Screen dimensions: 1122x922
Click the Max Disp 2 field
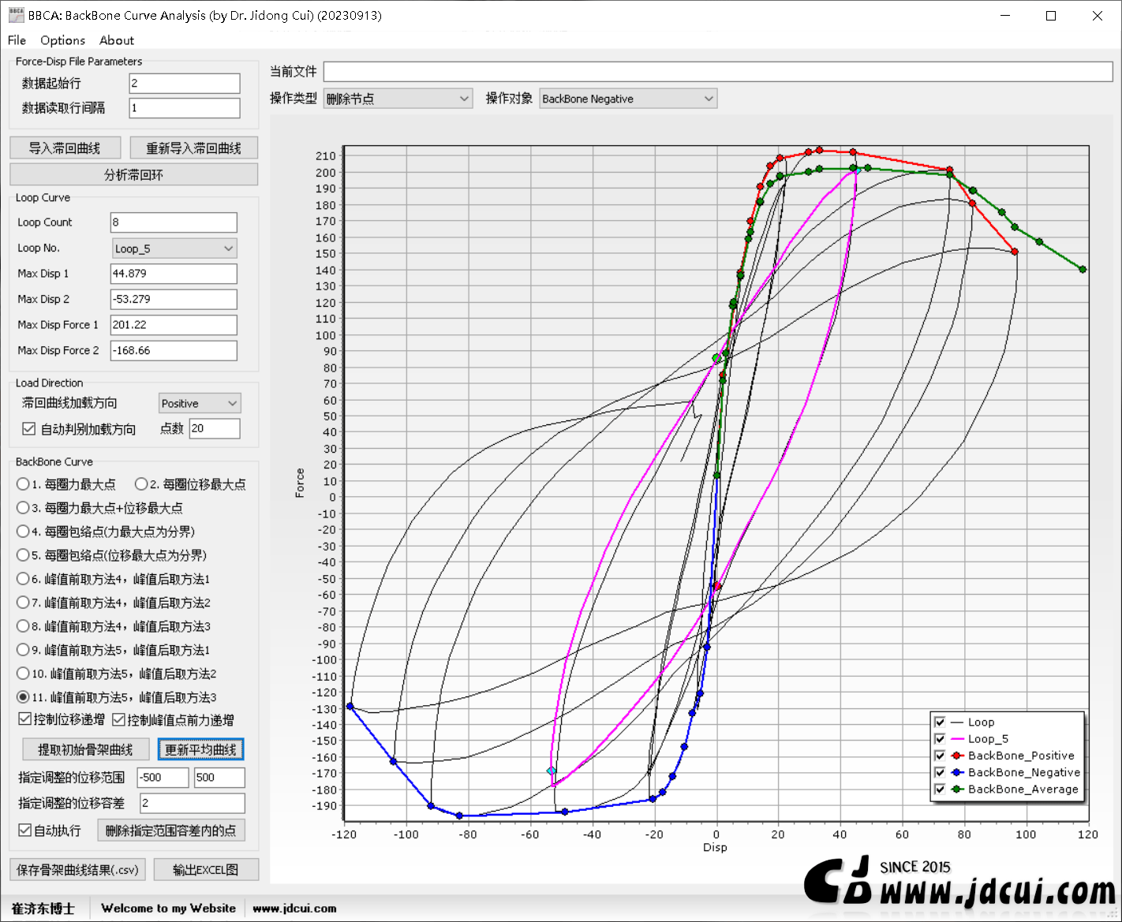(x=174, y=300)
